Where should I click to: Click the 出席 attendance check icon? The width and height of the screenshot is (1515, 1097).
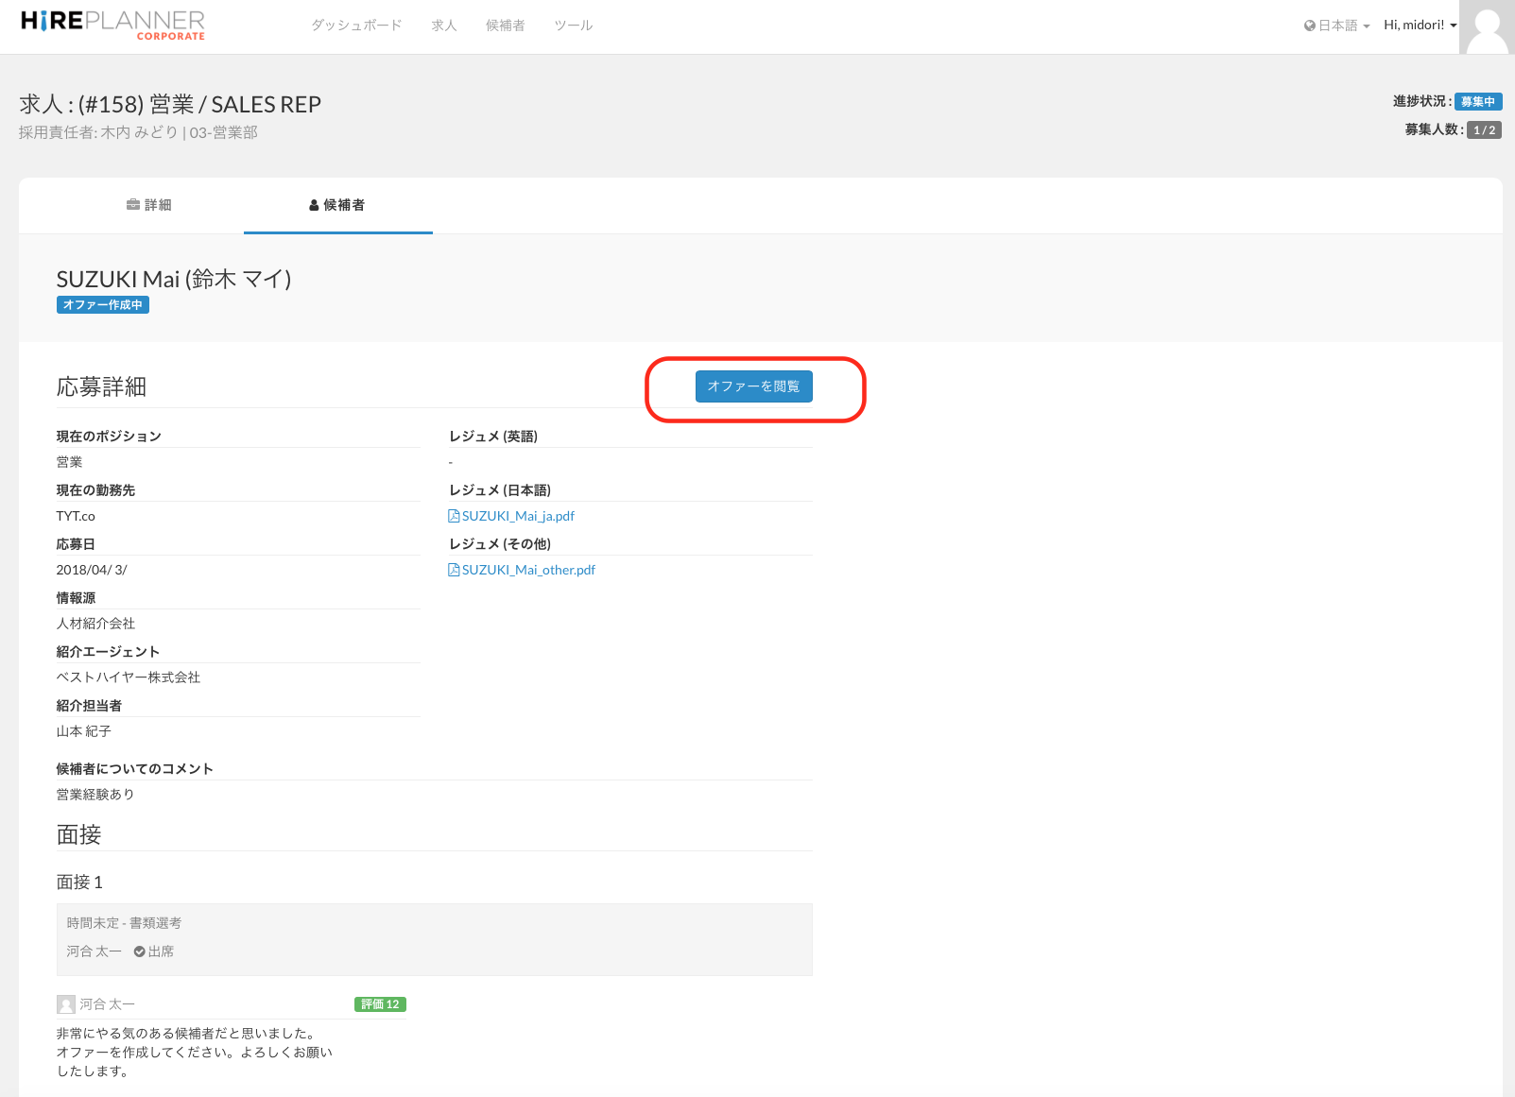[139, 951]
